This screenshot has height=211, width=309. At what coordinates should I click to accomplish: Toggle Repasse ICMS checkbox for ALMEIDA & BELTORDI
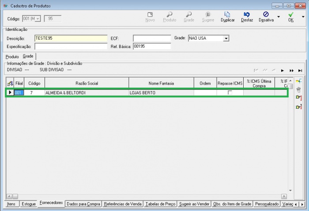[x=230, y=93]
